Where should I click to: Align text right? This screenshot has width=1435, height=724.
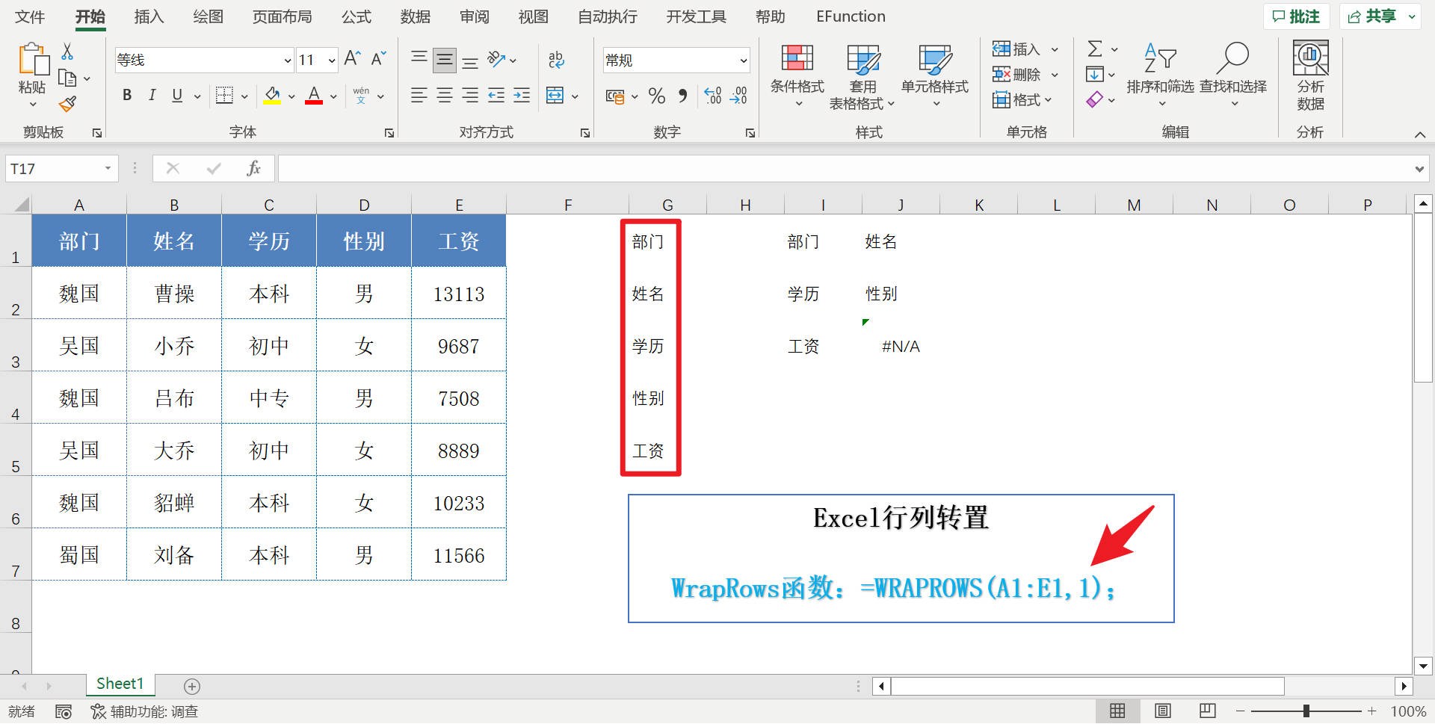(x=470, y=95)
